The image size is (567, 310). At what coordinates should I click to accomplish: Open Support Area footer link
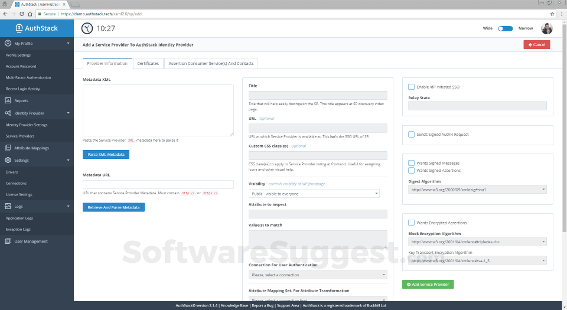click(x=288, y=306)
